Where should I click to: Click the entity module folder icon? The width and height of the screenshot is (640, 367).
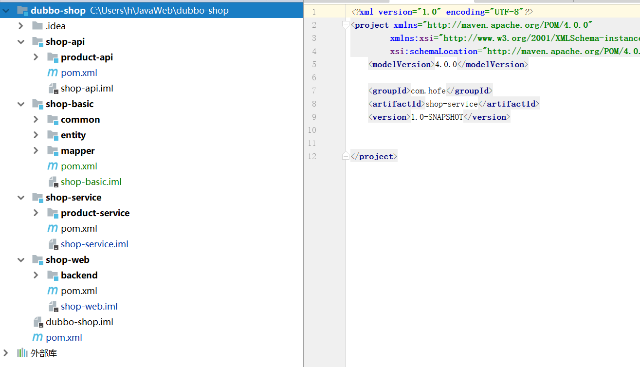[53, 135]
